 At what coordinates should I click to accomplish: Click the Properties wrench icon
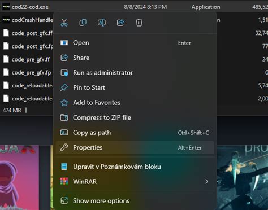64,147
